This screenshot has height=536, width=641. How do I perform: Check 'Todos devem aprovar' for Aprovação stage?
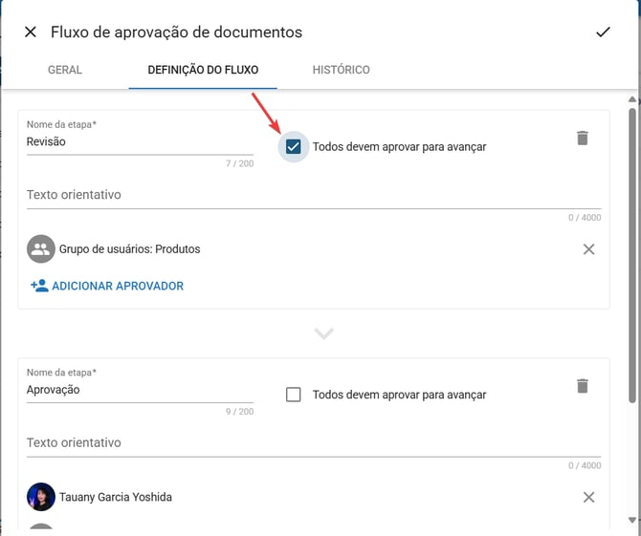293,395
